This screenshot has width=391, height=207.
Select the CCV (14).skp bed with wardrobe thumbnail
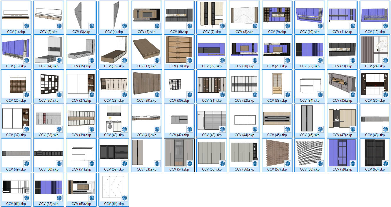point(49,49)
